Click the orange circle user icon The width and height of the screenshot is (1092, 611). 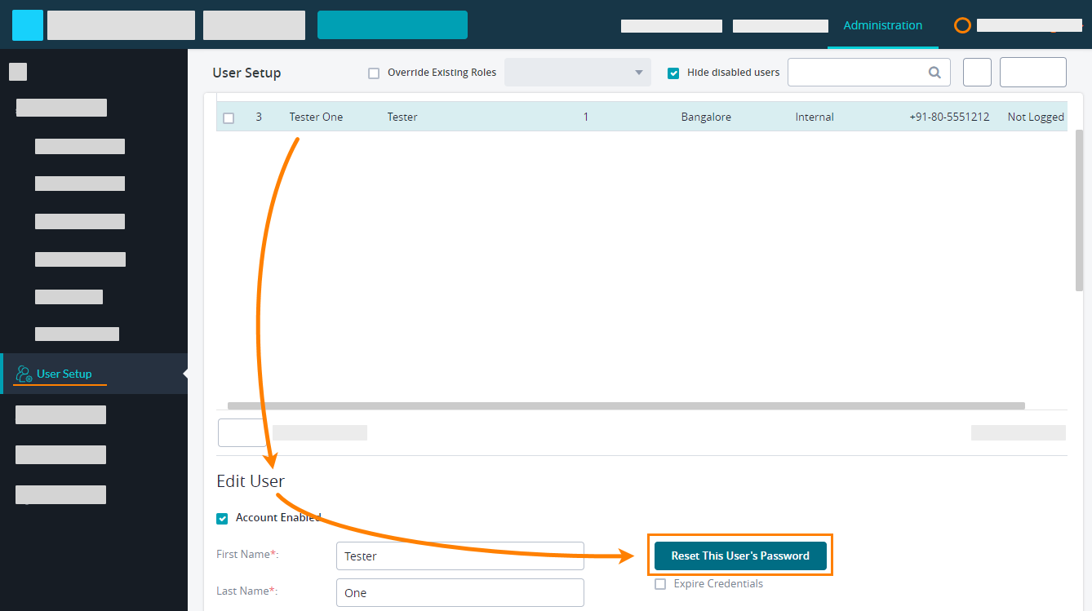tap(962, 25)
